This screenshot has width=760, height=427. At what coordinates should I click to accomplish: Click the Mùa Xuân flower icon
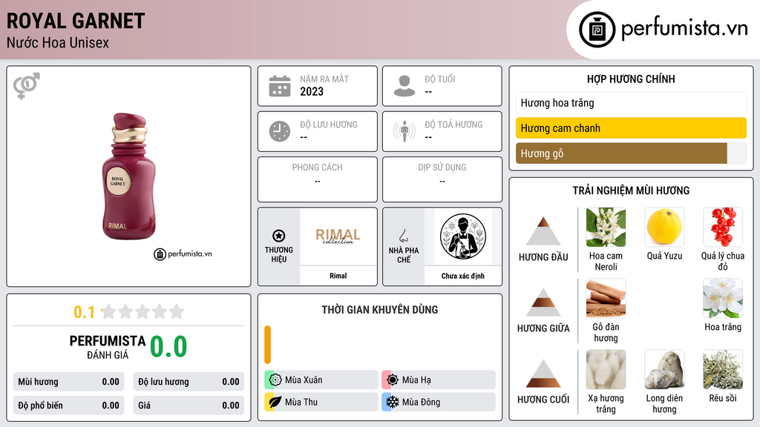point(275,380)
